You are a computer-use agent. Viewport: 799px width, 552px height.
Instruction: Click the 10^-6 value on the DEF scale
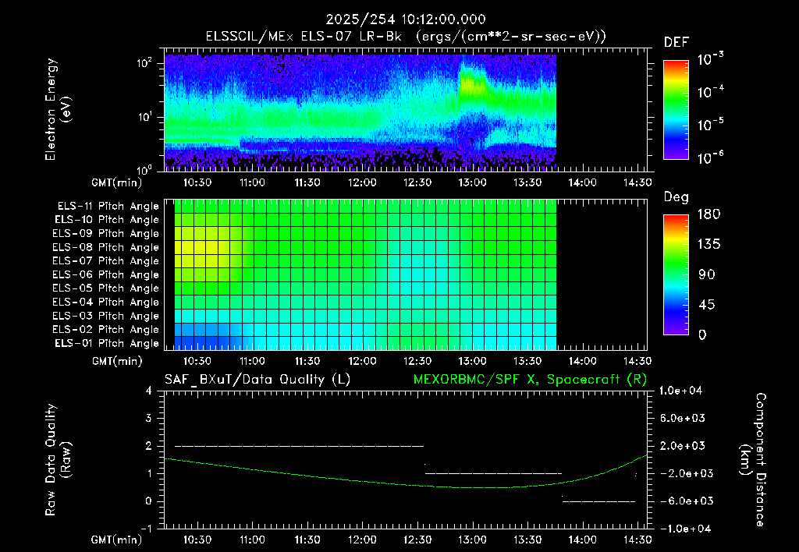(x=710, y=157)
